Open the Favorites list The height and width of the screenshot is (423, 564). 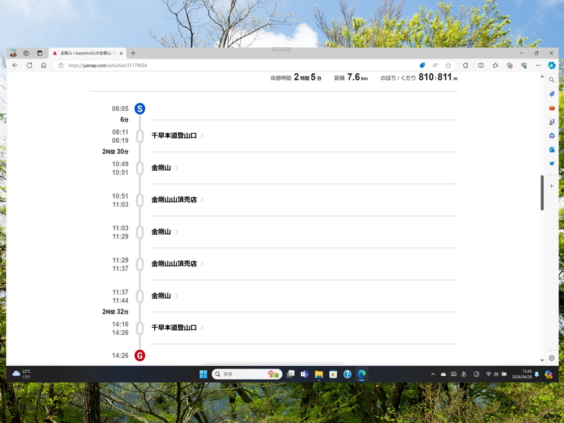coord(495,65)
